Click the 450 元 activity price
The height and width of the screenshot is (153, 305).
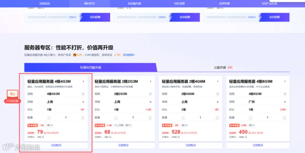pos(245,132)
